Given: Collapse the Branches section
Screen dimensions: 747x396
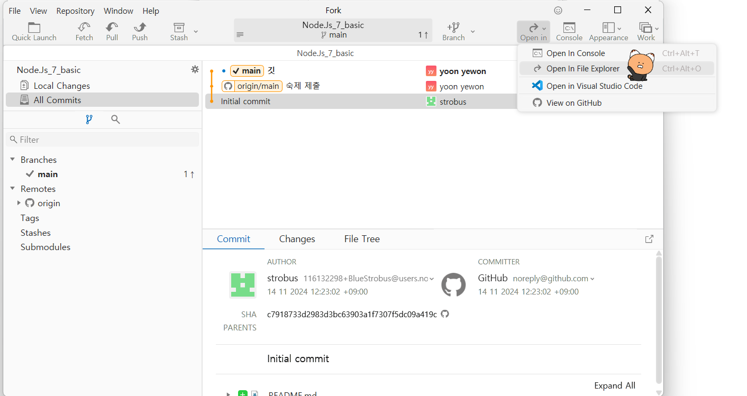Looking at the screenshot, I should click(x=13, y=159).
